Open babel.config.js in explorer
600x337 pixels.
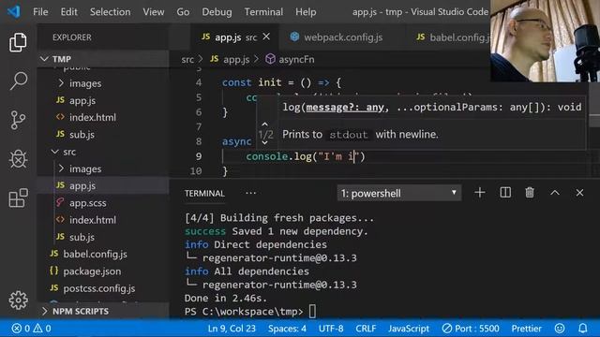95,254
